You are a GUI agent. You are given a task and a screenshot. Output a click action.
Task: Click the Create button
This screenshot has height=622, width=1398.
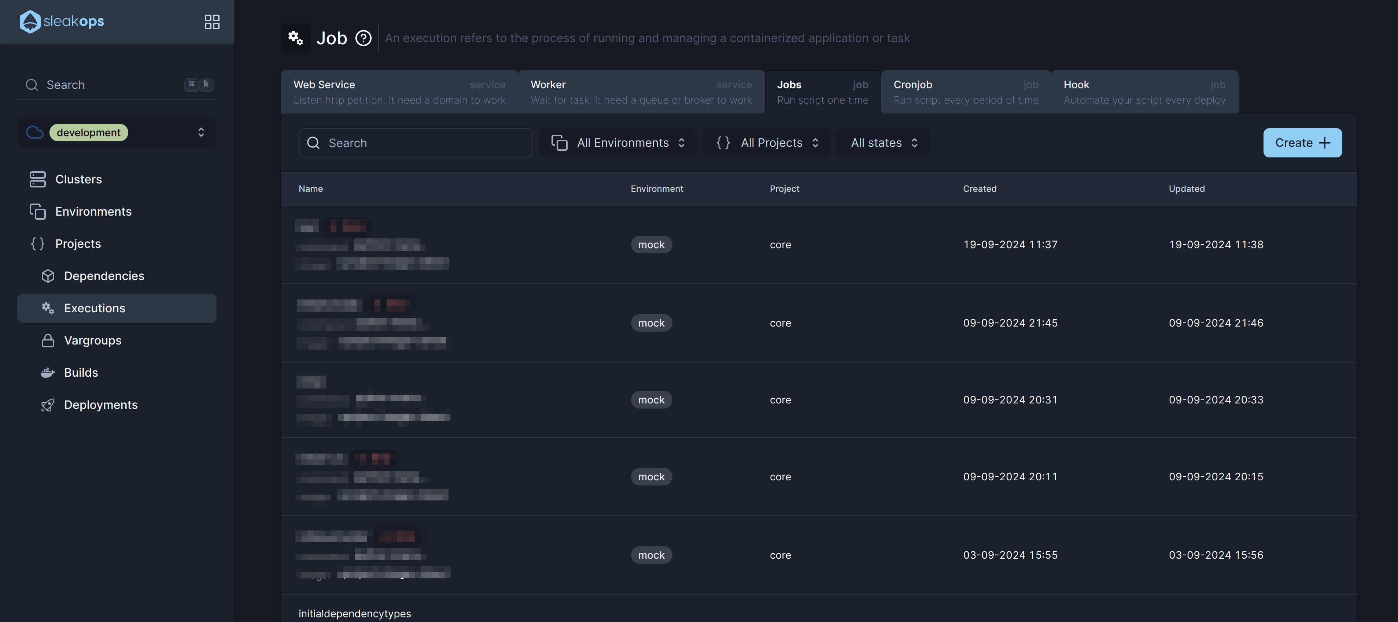1302,143
